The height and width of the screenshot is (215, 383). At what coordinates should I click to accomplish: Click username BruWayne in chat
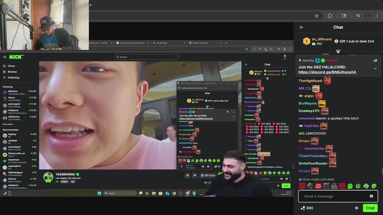tap(308, 103)
